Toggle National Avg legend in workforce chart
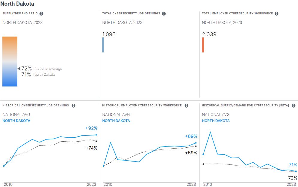 (116, 114)
